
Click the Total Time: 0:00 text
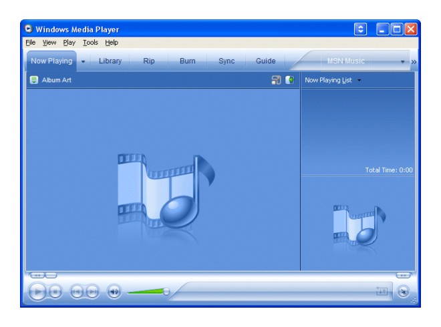coord(389,170)
